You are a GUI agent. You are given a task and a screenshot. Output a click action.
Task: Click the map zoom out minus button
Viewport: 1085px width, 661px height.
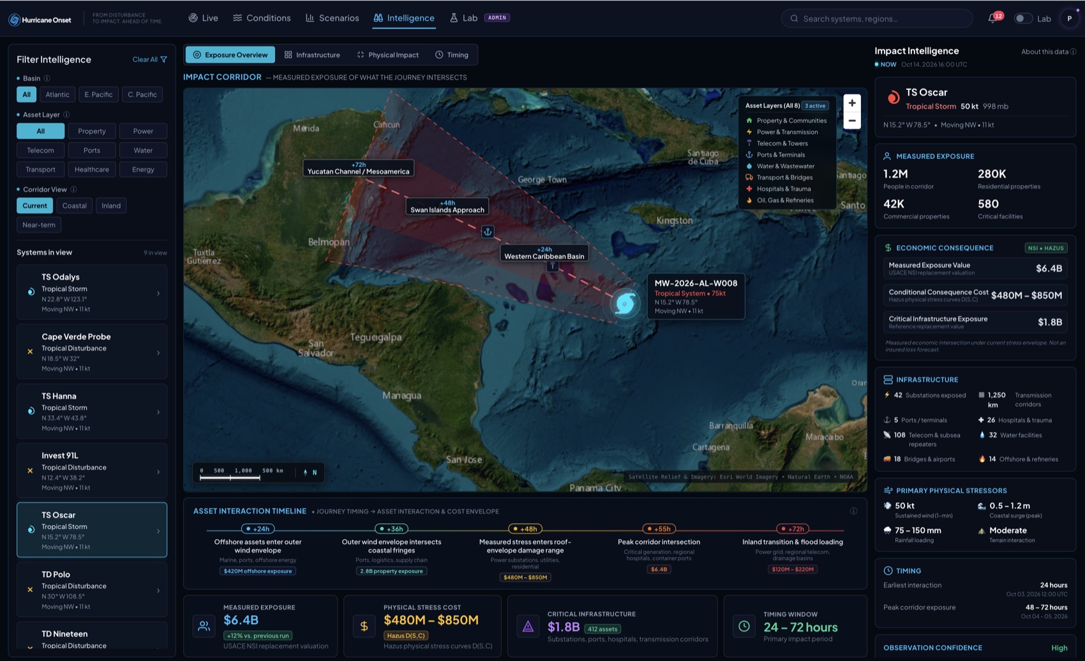[852, 121]
